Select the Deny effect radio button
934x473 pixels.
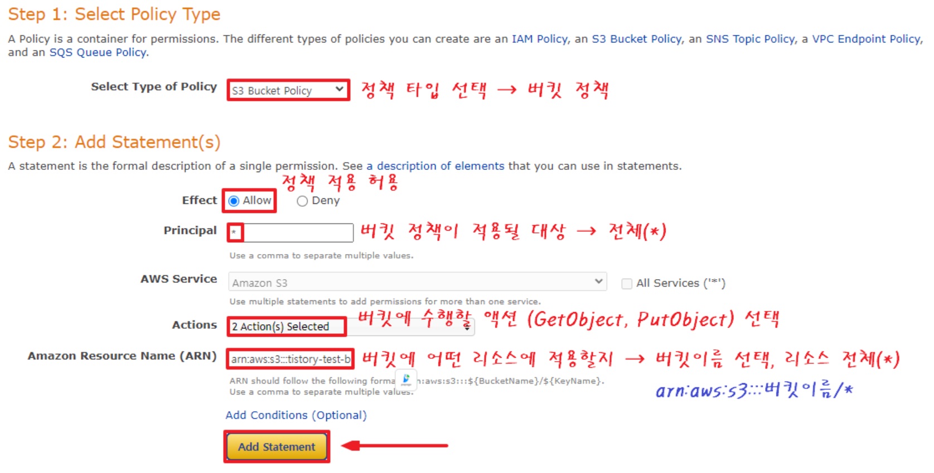302,201
